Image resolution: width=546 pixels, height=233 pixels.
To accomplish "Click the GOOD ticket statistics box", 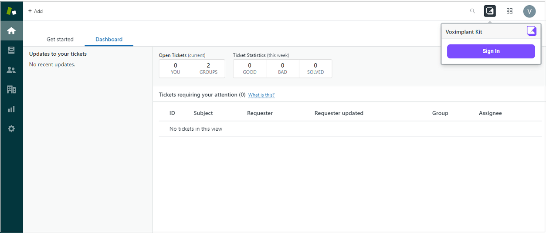I will coord(250,68).
